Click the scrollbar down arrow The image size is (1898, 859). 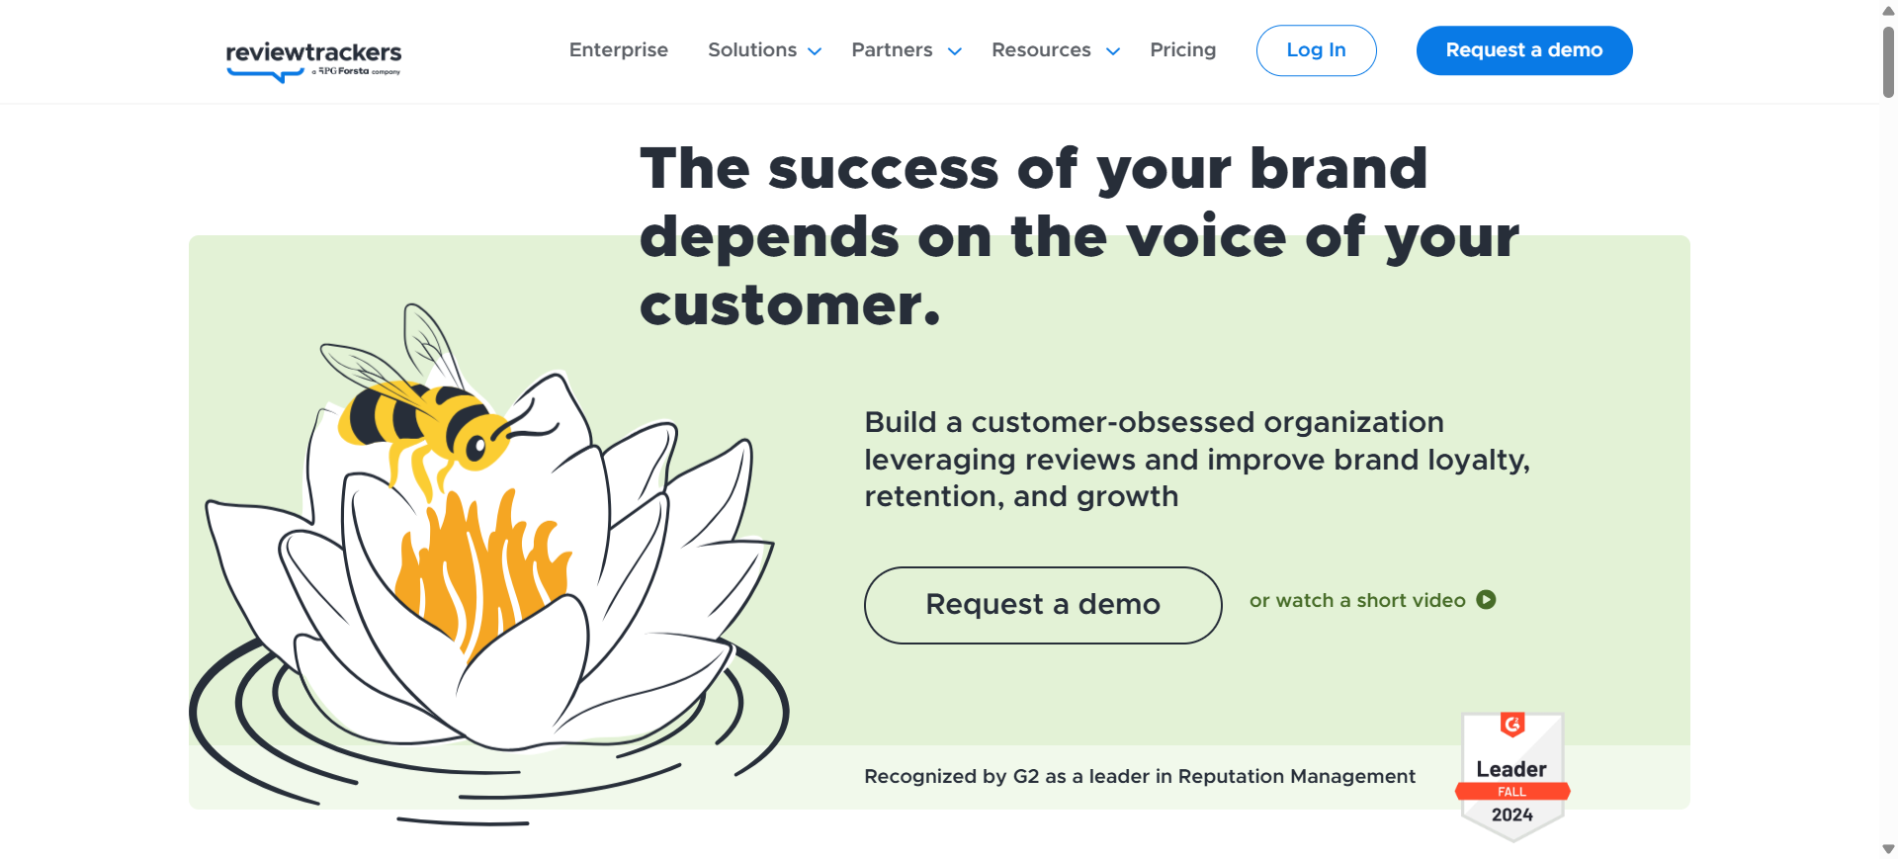pos(1888,849)
